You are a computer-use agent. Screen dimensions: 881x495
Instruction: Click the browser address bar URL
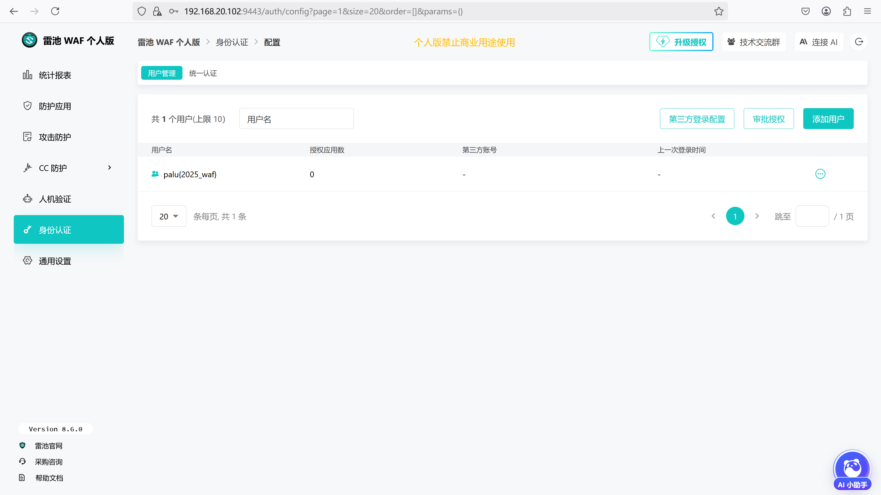323,11
